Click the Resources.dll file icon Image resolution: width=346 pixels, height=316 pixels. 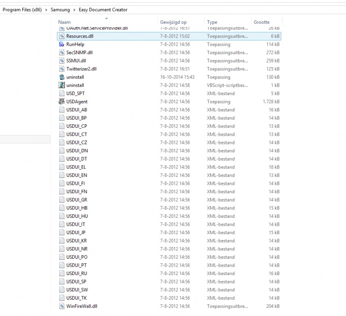pos(62,36)
